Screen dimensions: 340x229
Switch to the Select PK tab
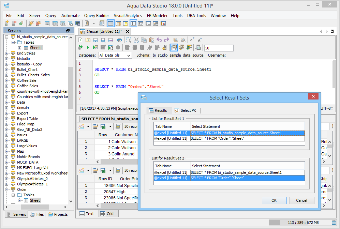point(187,110)
